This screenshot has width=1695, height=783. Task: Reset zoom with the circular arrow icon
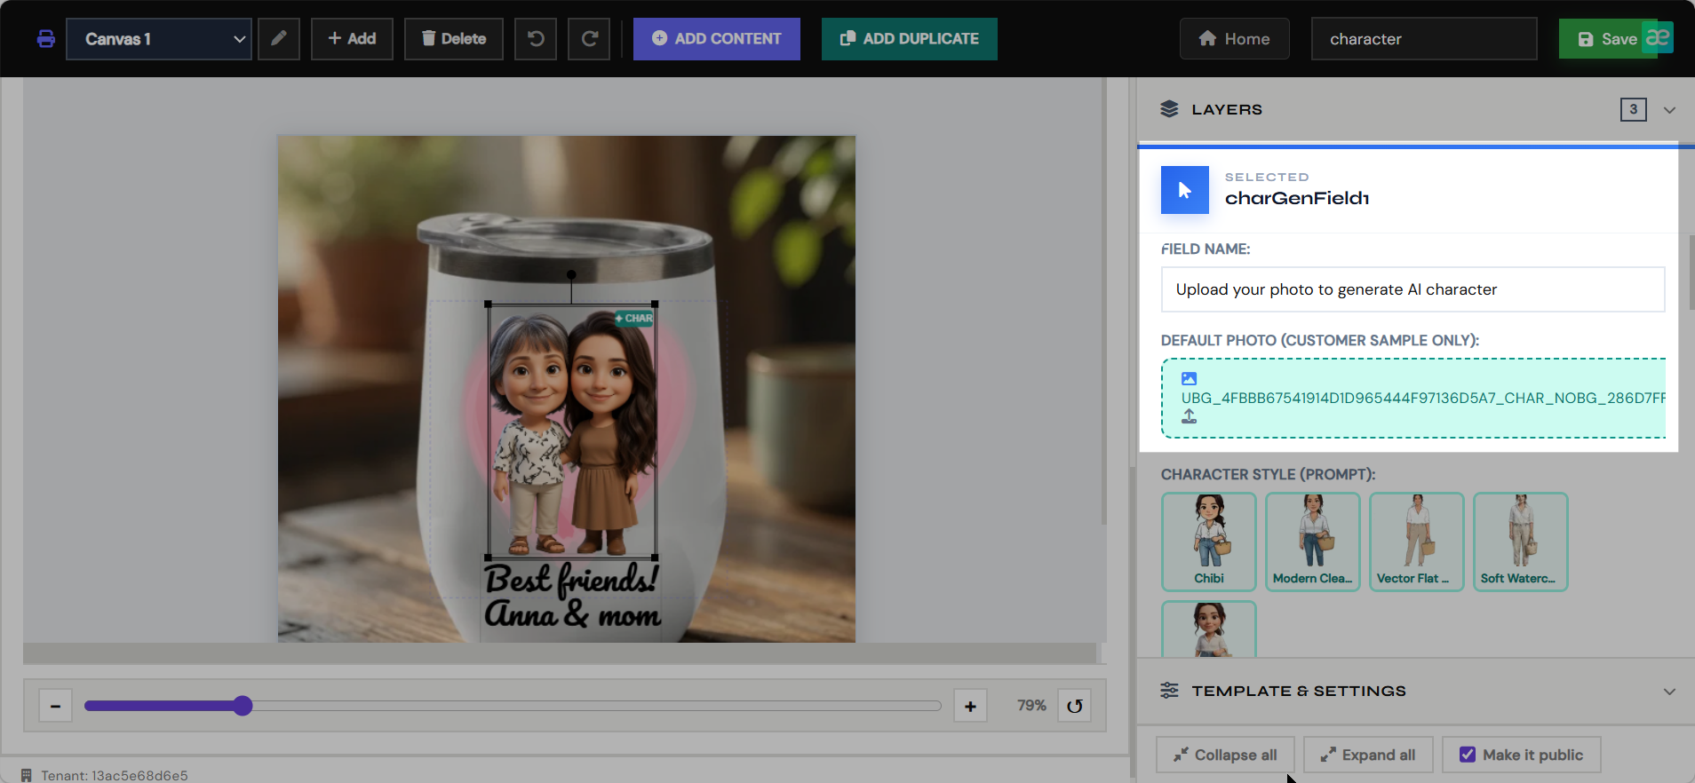click(x=1075, y=706)
